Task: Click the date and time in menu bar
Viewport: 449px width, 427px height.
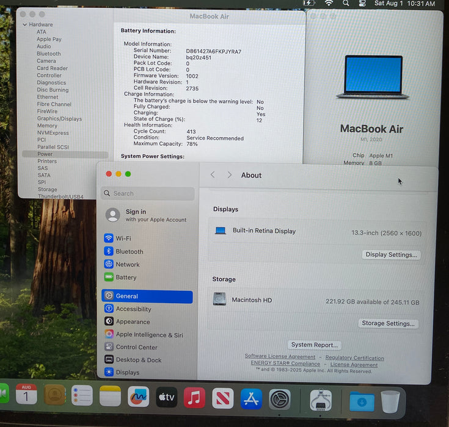Action: click(404, 4)
